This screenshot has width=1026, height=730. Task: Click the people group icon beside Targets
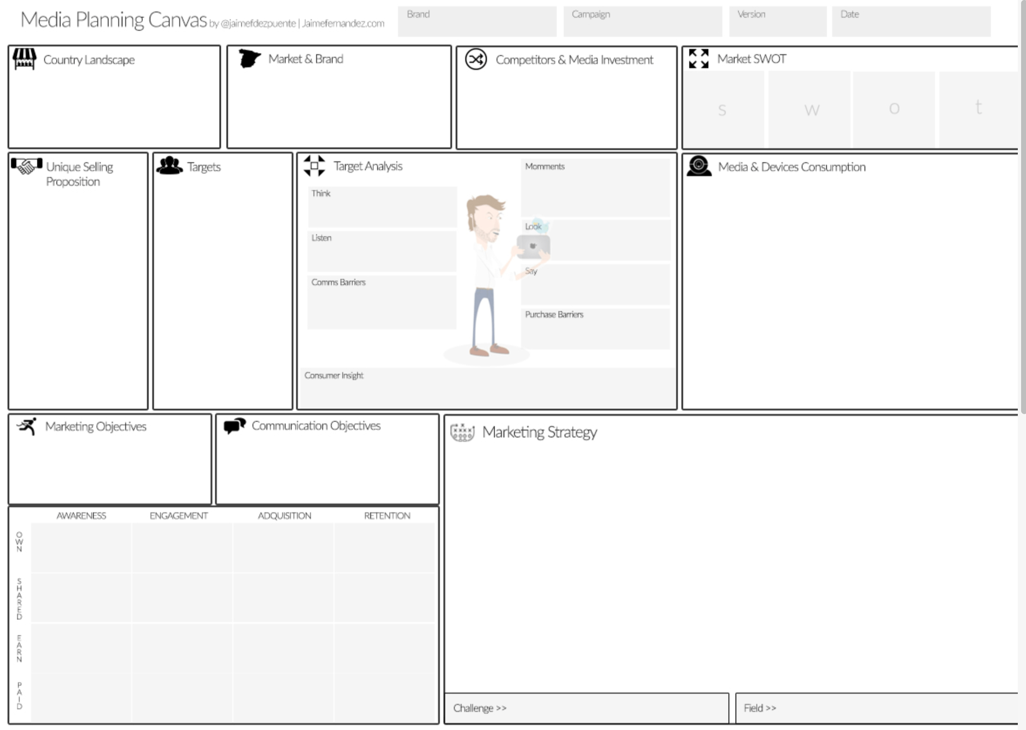169,166
